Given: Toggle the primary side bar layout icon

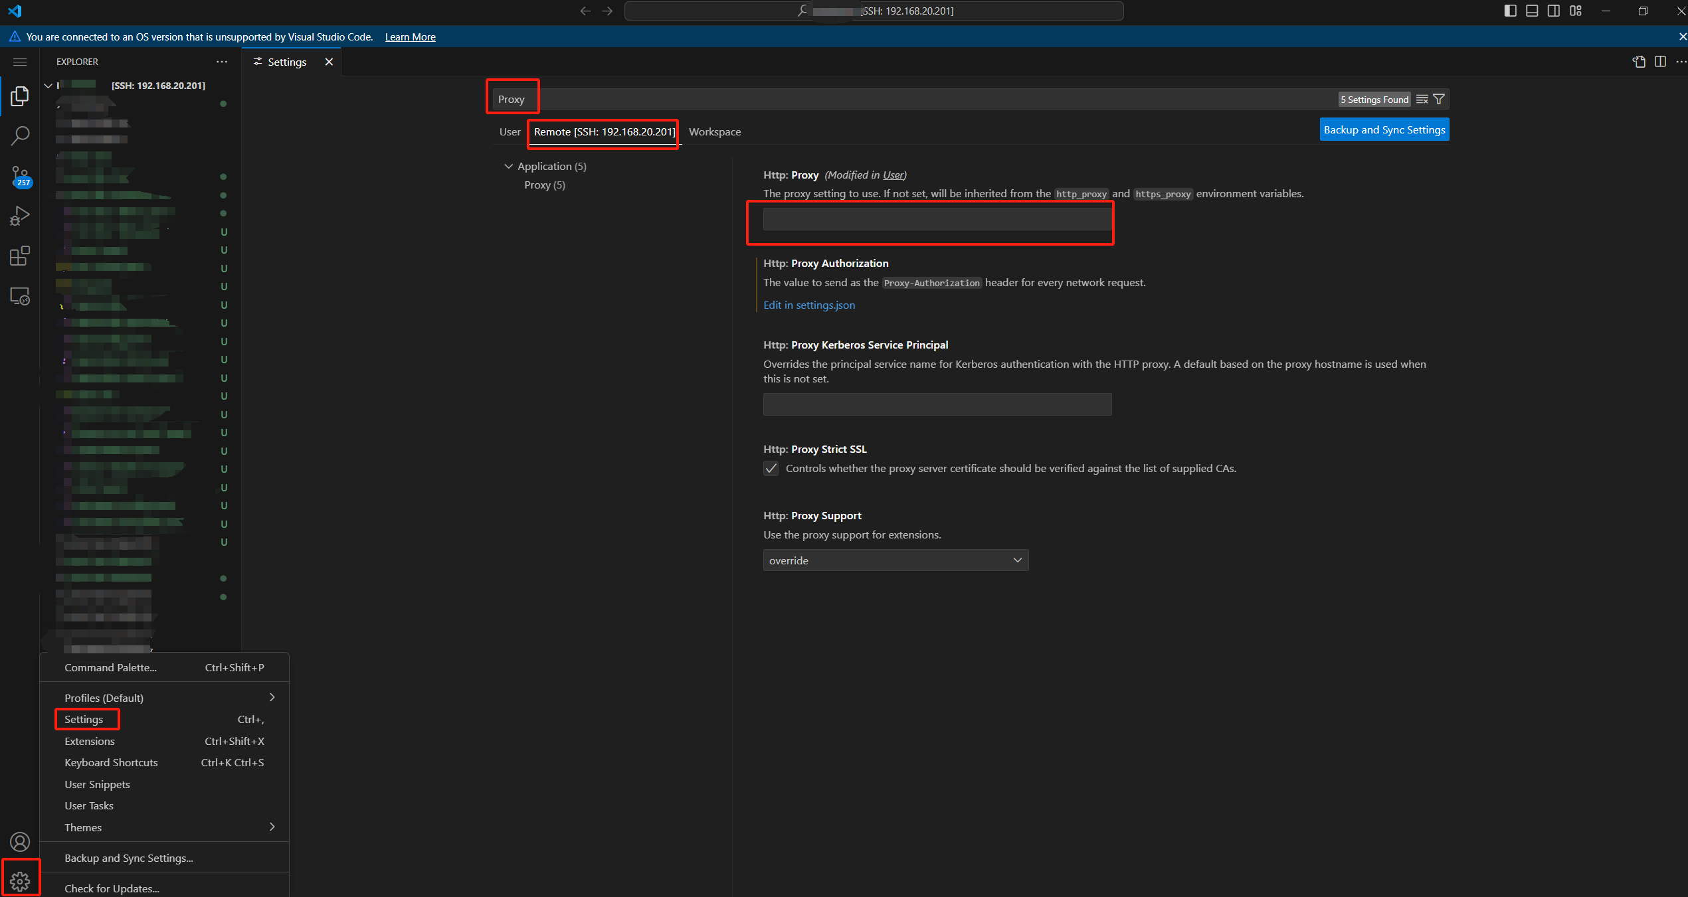Looking at the screenshot, I should (x=1510, y=11).
